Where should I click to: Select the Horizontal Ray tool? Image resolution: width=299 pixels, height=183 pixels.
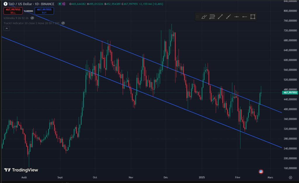pos(245,17)
